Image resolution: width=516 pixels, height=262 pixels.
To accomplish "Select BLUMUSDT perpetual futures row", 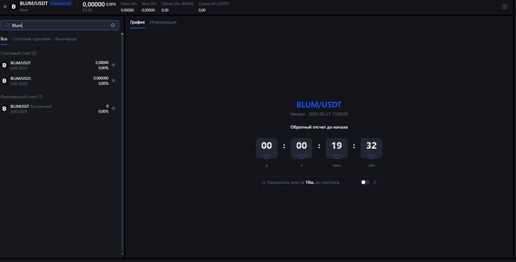I will pyautogui.click(x=59, y=109).
